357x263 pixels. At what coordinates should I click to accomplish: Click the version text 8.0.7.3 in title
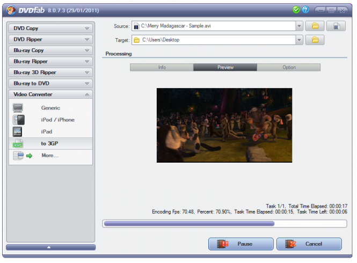click(x=73, y=11)
